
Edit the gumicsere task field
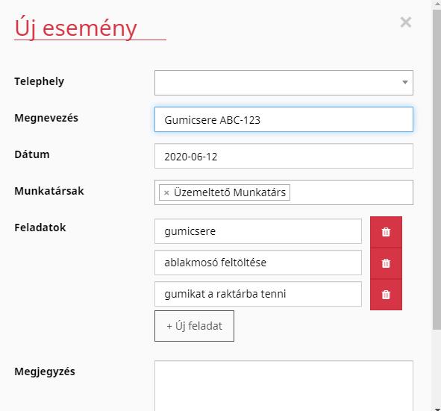[258, 231]
